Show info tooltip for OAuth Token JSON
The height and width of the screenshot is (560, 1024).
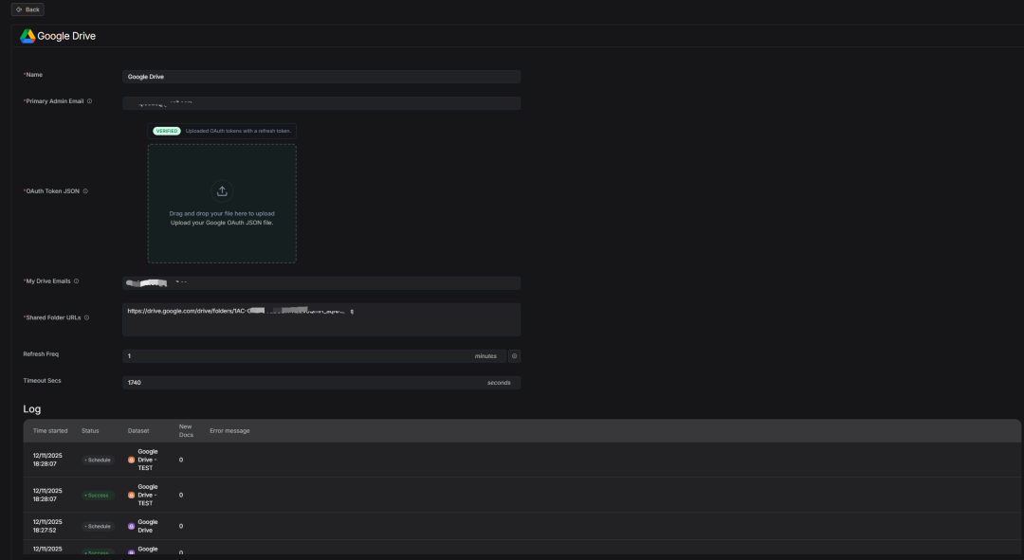click(85, 191)
